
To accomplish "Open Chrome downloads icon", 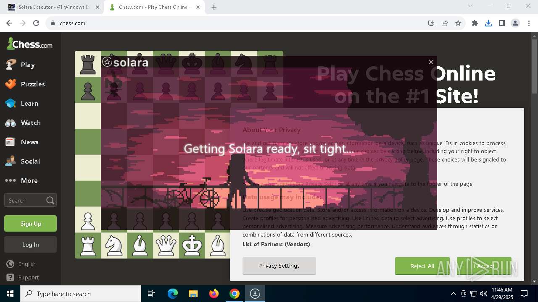I will pos(488,23).
